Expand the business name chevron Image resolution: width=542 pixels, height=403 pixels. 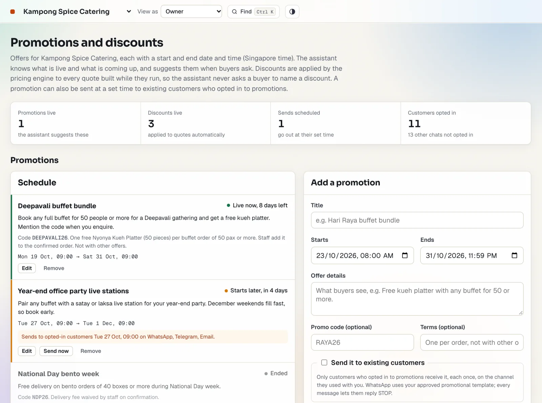[x=129, y=12]
